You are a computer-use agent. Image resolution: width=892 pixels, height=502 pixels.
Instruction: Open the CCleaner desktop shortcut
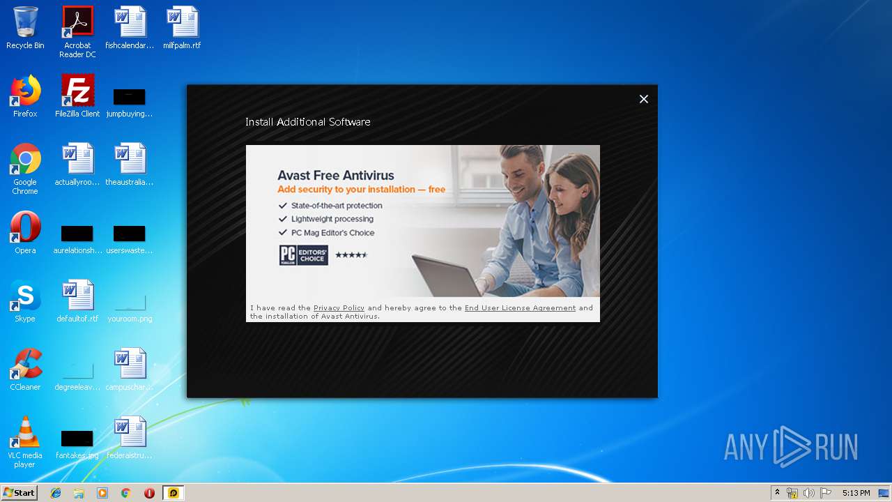point(25,370)
